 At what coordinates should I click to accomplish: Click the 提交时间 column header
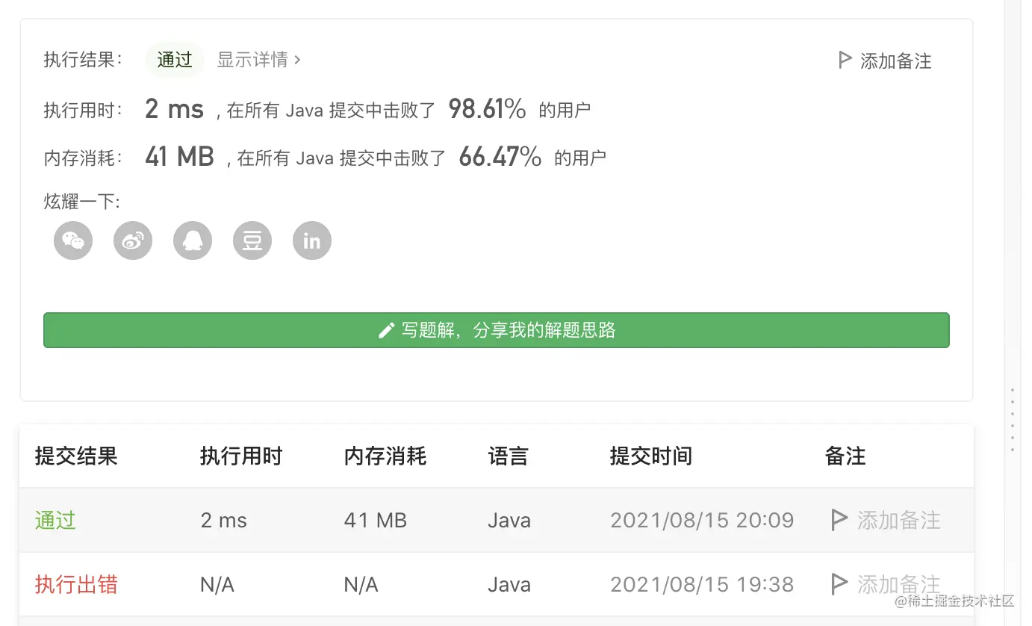pyautogui.click(x=651, y=456)
